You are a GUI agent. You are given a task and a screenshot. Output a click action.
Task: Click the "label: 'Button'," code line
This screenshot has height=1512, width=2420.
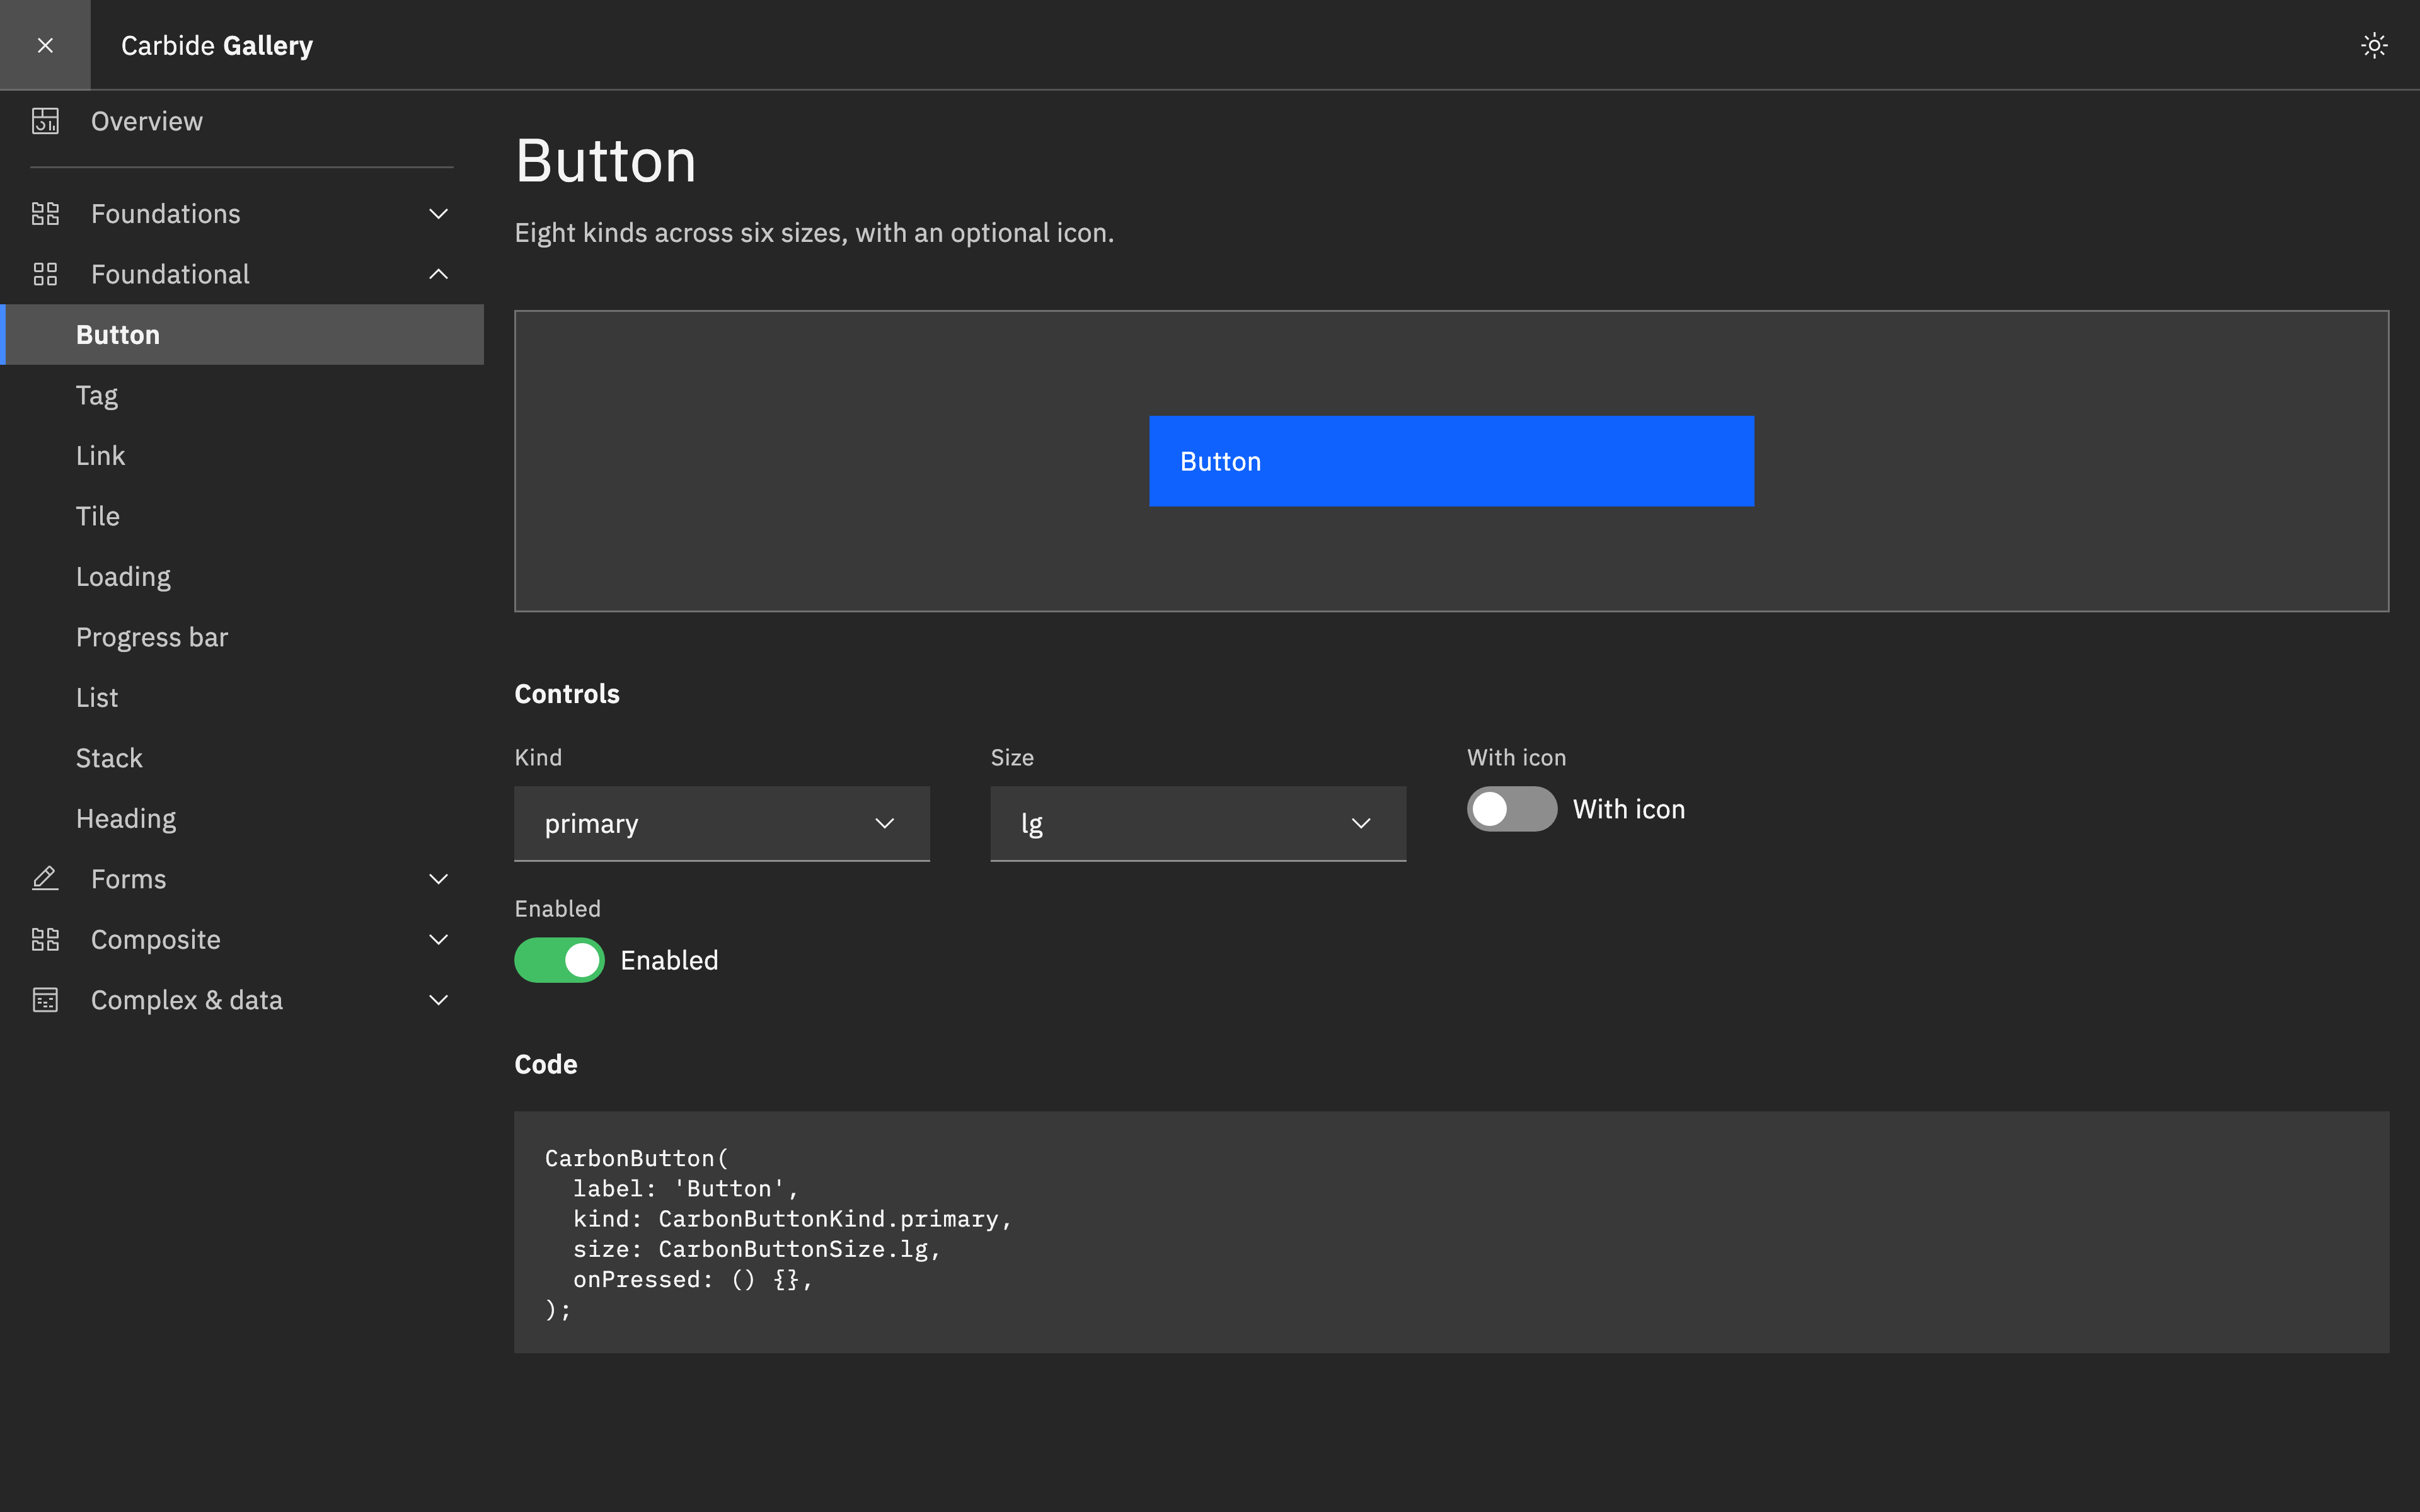pyautogui.click(x=686, y=1188)
